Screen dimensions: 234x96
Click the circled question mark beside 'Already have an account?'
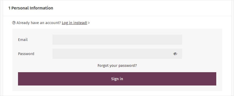tap(14, 23)
